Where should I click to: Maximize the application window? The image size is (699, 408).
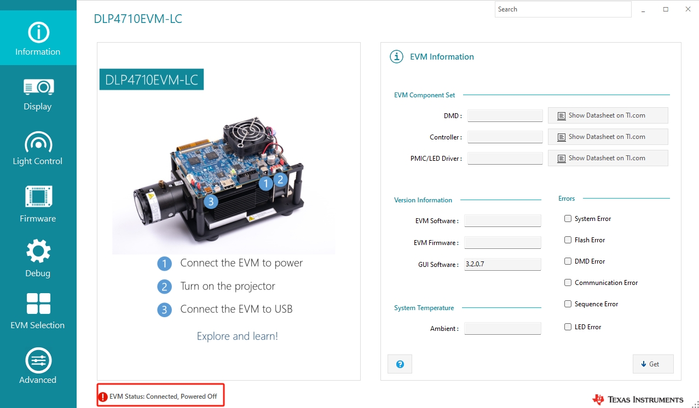pyautogui.click(x=666, y=9)
